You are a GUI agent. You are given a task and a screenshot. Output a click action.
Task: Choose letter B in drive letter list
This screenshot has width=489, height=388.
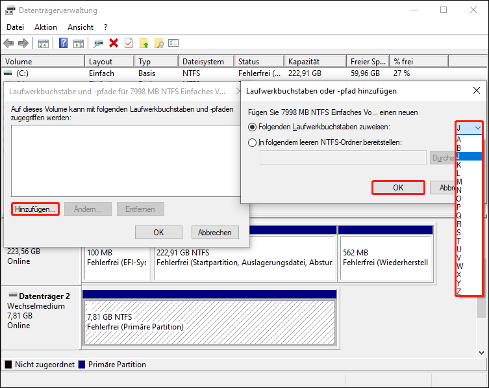469,148
